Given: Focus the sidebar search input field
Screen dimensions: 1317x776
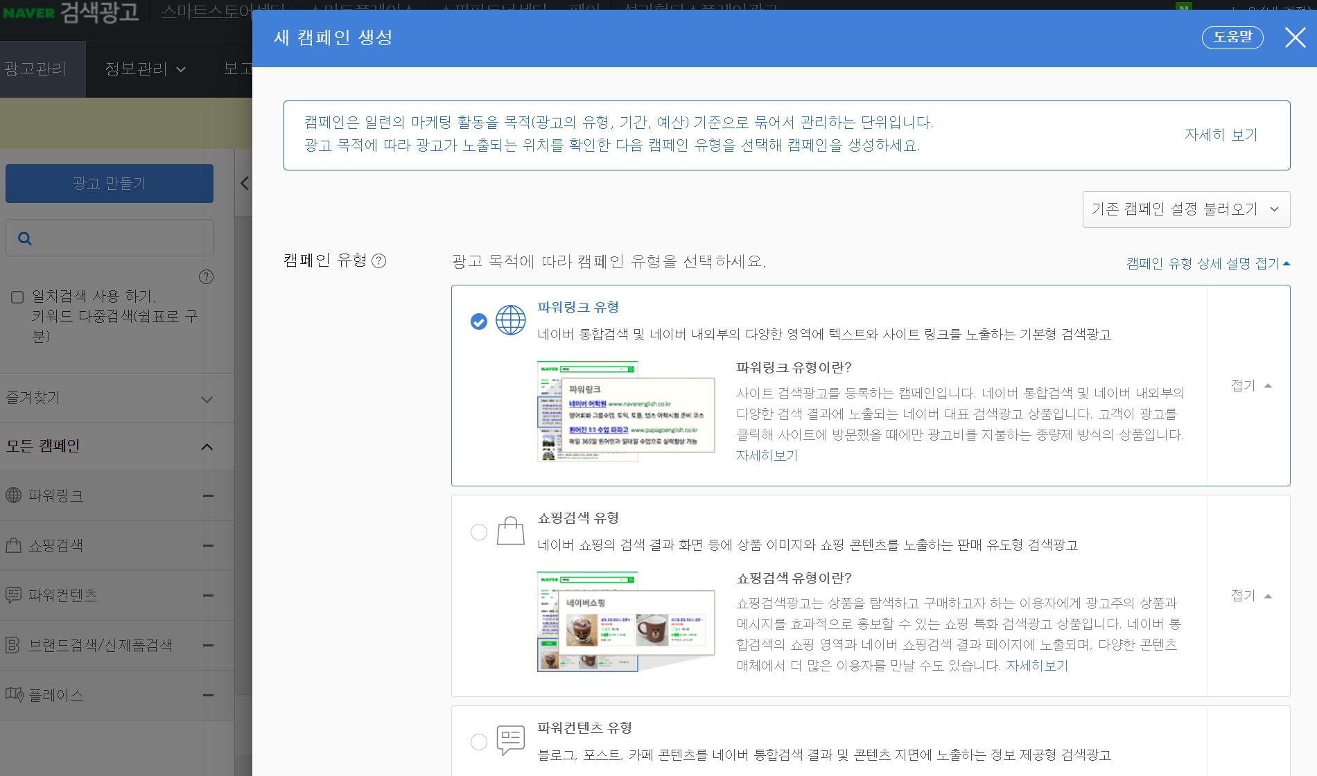Looking at the screenshot, I should coord(110,238).
